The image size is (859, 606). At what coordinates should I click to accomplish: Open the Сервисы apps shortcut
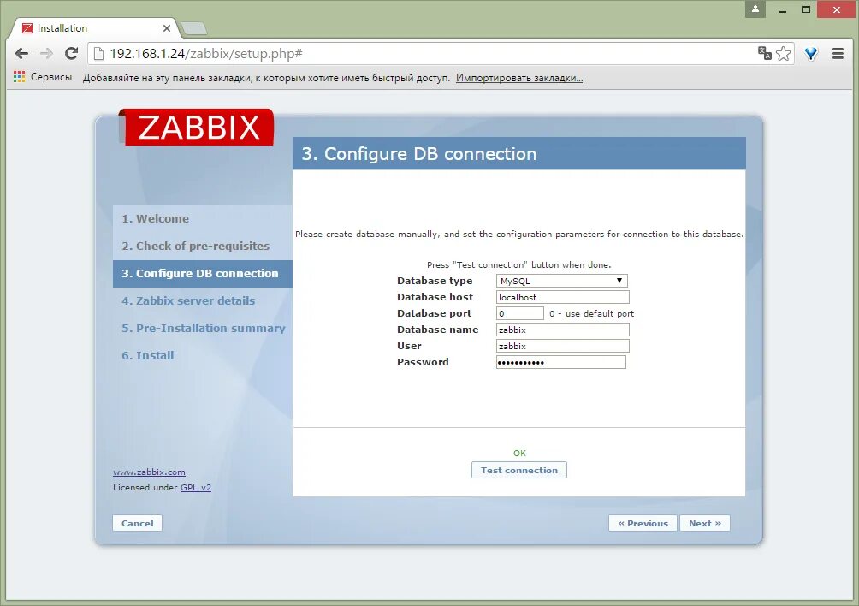(x=43, y=77)
